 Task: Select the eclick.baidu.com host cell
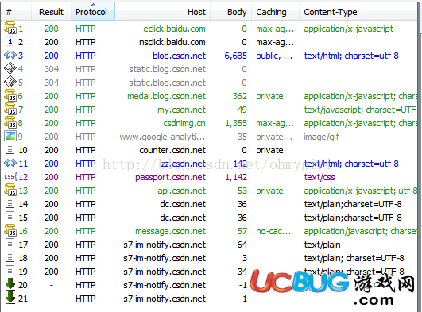tap(174, 29)
